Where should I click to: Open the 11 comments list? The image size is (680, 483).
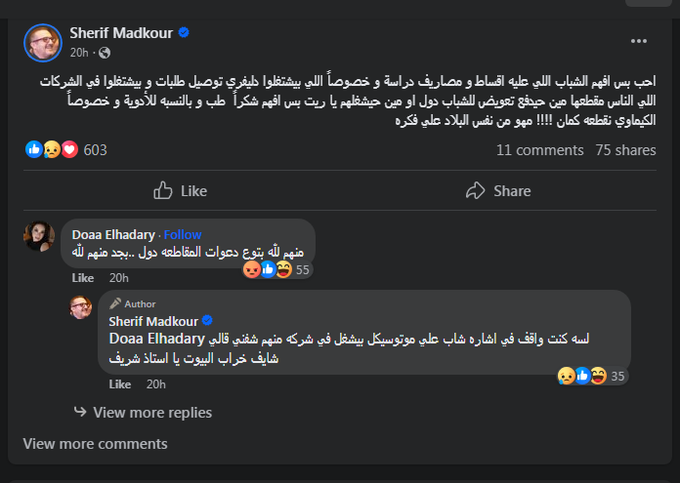click(x=539, y=150)
